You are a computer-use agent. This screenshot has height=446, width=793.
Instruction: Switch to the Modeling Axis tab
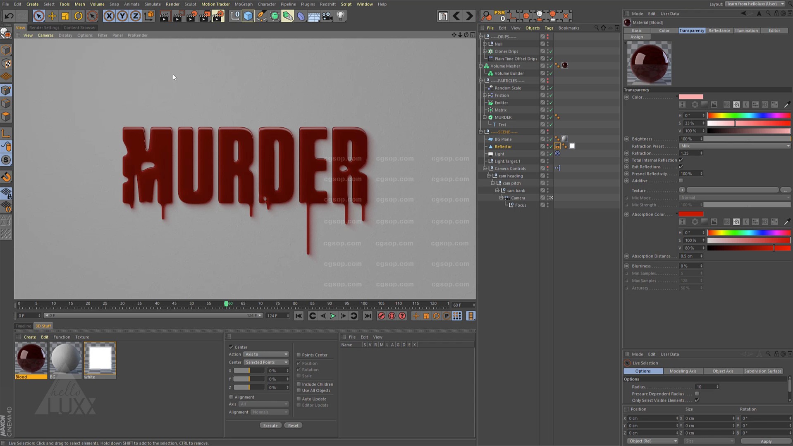coord(683,371)
